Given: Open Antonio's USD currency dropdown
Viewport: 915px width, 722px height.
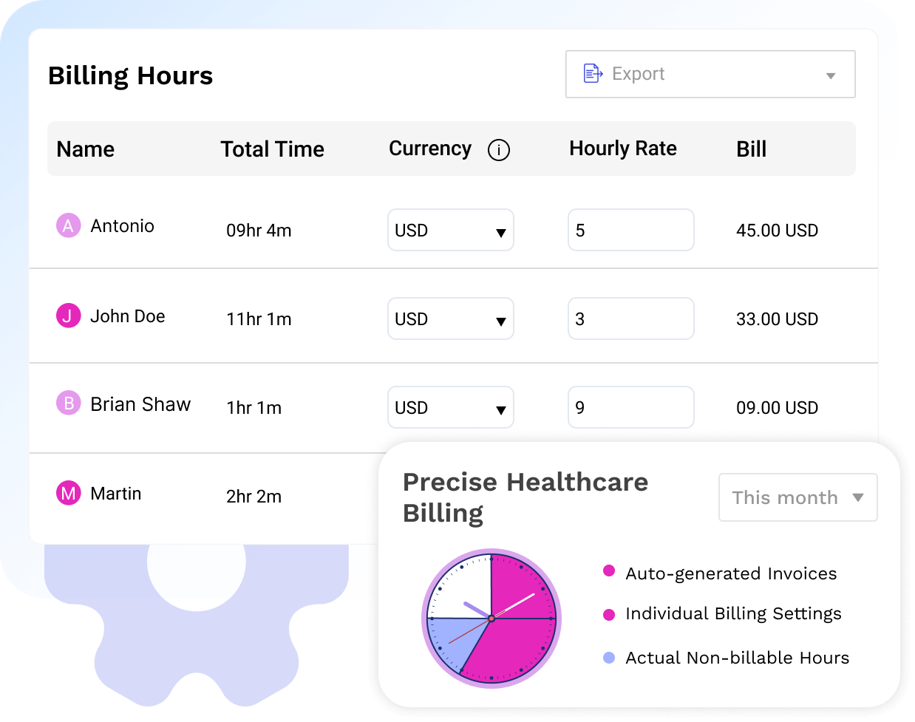Looking at the screenshot, I should 451,230.
